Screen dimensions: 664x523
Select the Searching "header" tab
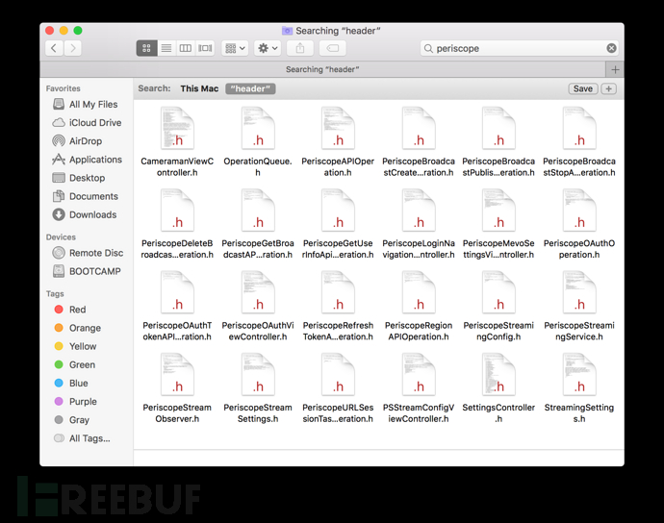(x=322, y=69)
